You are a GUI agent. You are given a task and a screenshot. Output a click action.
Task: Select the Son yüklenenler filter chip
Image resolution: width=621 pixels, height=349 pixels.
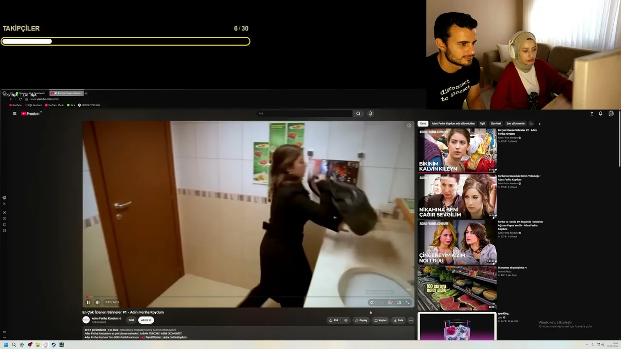(x=516, y=124)
